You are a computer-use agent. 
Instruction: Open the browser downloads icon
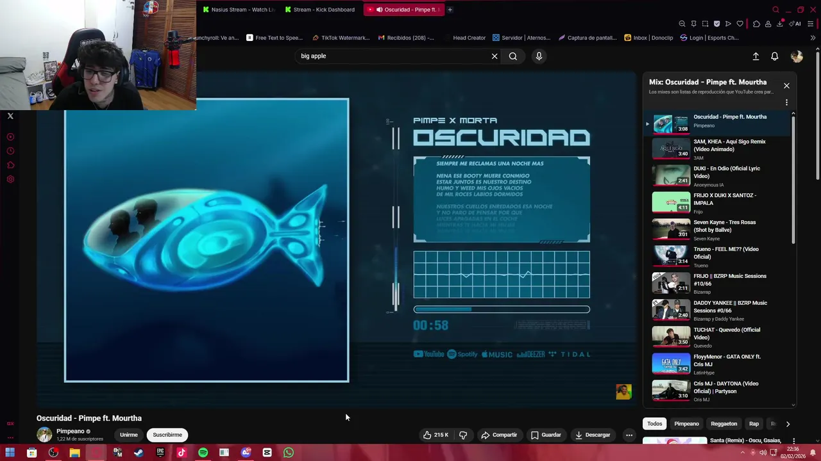(x=779, y=24)
